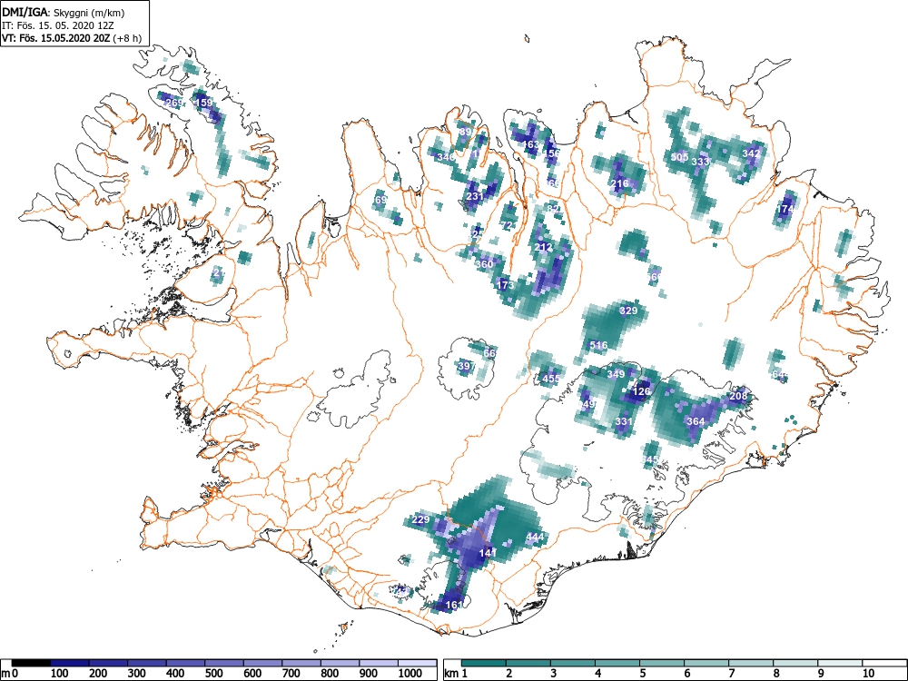Click the '1000' label on the metre scale
Viewport: 908px width, 681px height.
tap(410, 674)
